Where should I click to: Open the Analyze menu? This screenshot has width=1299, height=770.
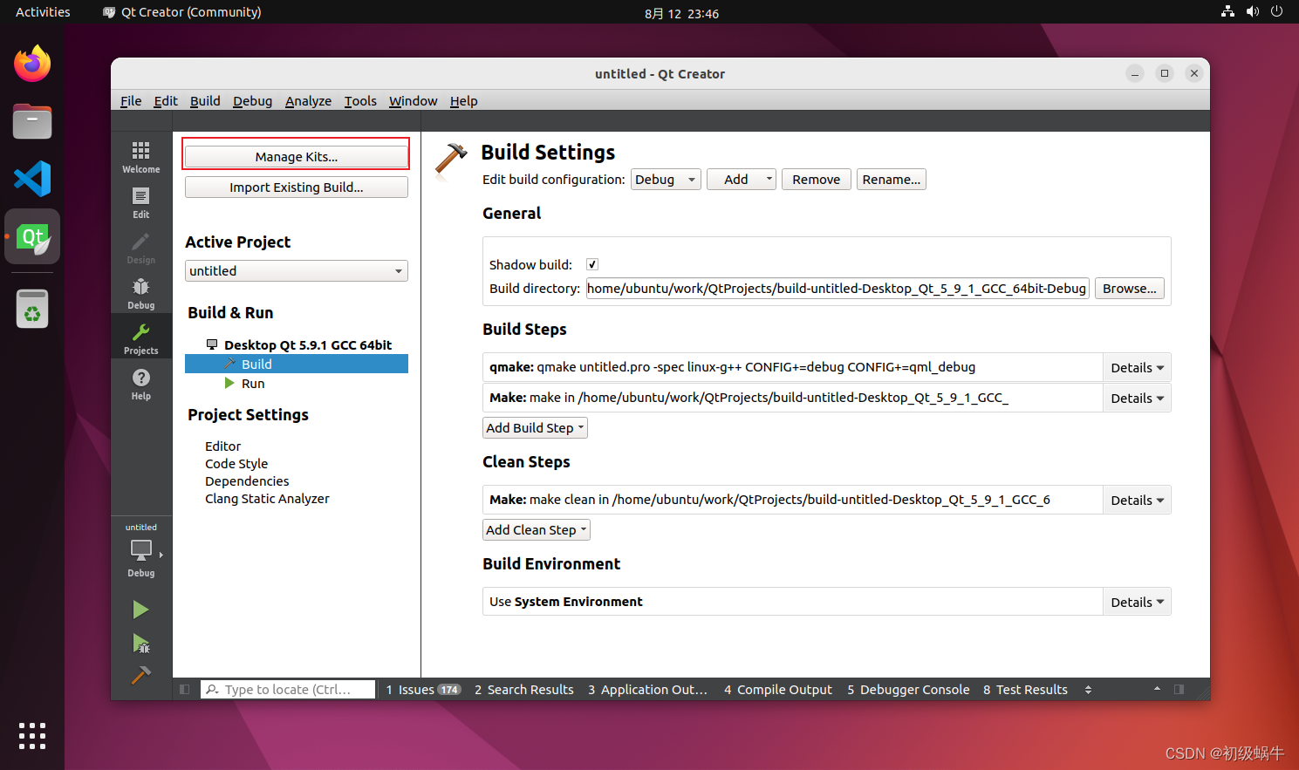[308, 101]
